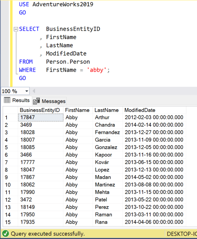Image resolution: width=197 pixels, height=239 pixels.
Task: Click BusinessEntityID value 3466
Action: click(41, 155)
